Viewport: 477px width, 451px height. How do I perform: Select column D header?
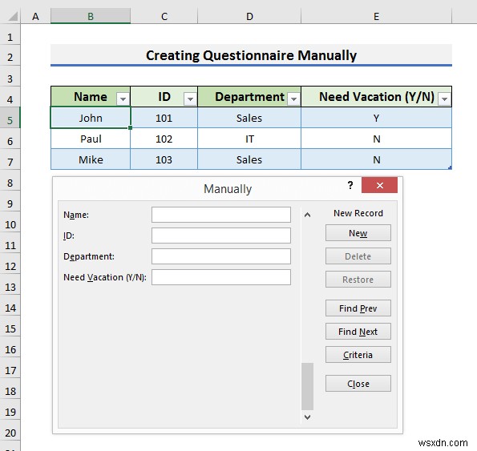pos(249,16)
